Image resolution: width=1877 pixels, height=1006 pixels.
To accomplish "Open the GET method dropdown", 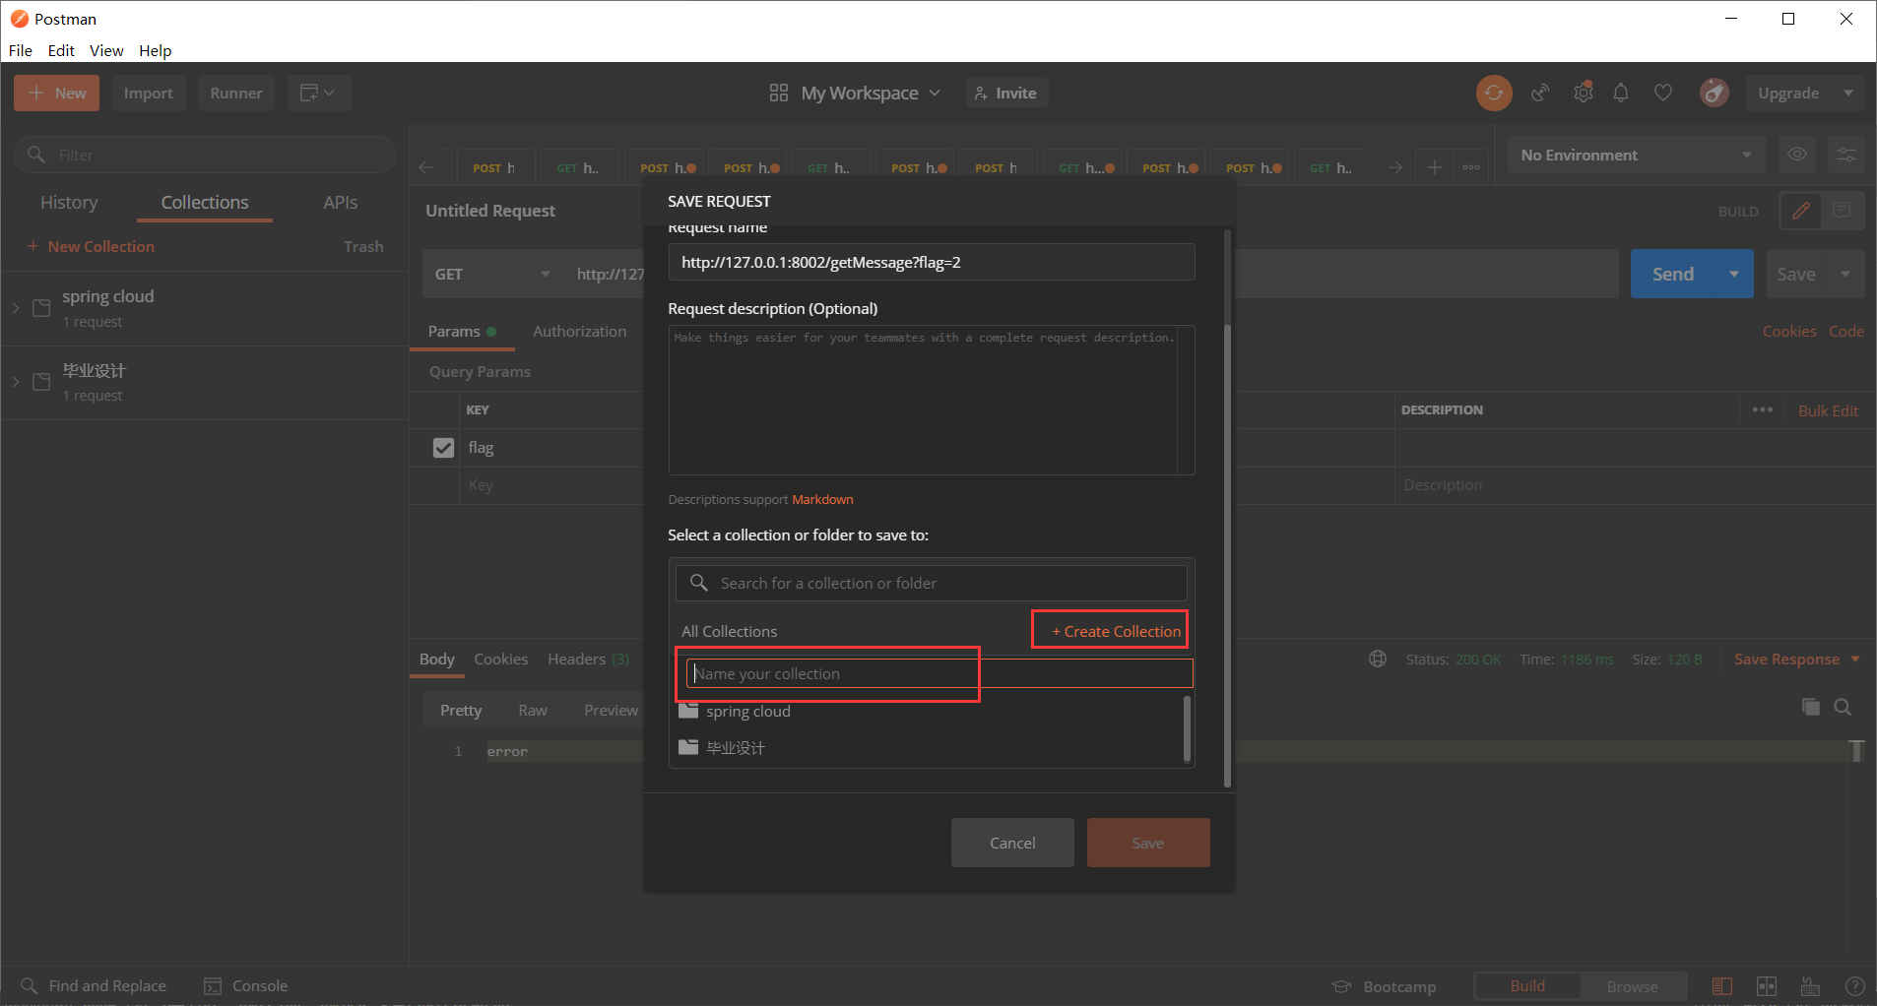I will point(491,275).
